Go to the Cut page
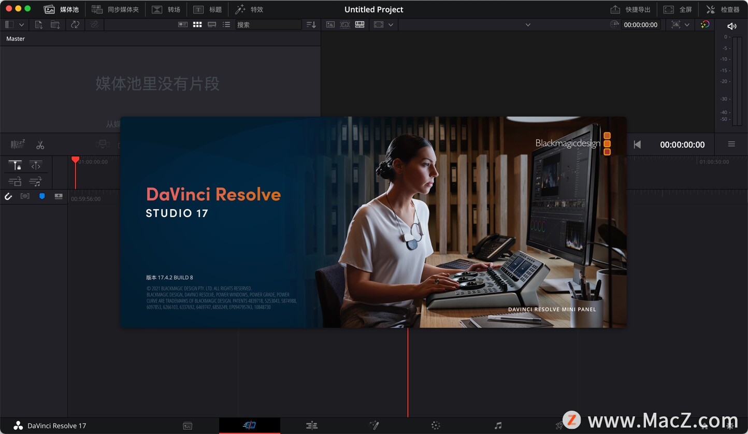This screenshot has height=434, width=748. pos(249,426)
